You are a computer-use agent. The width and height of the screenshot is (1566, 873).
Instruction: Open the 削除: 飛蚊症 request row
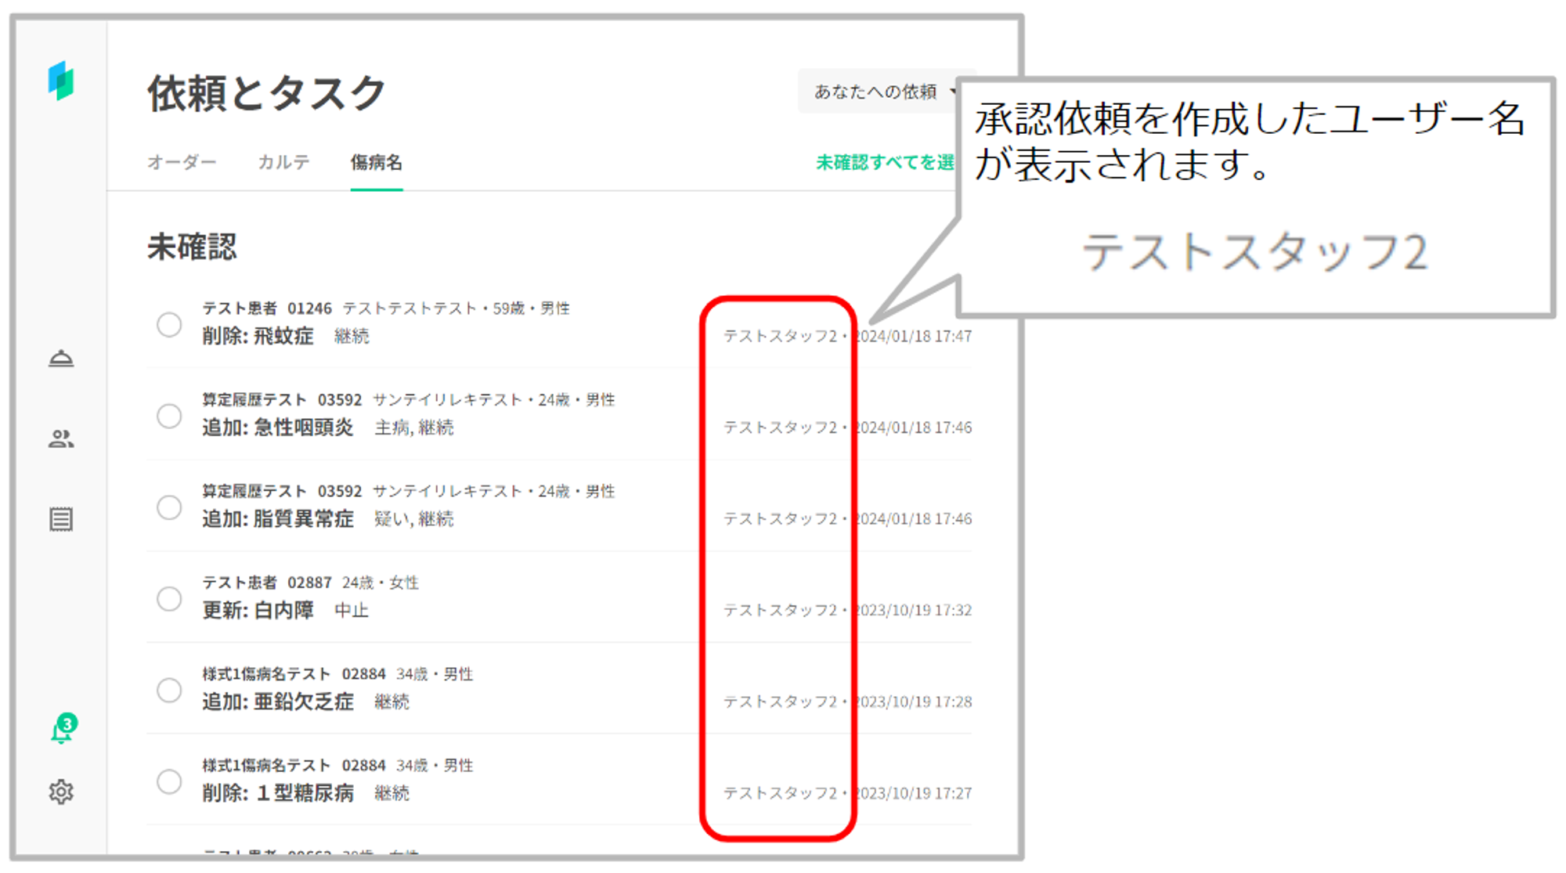tap(258, 337)
